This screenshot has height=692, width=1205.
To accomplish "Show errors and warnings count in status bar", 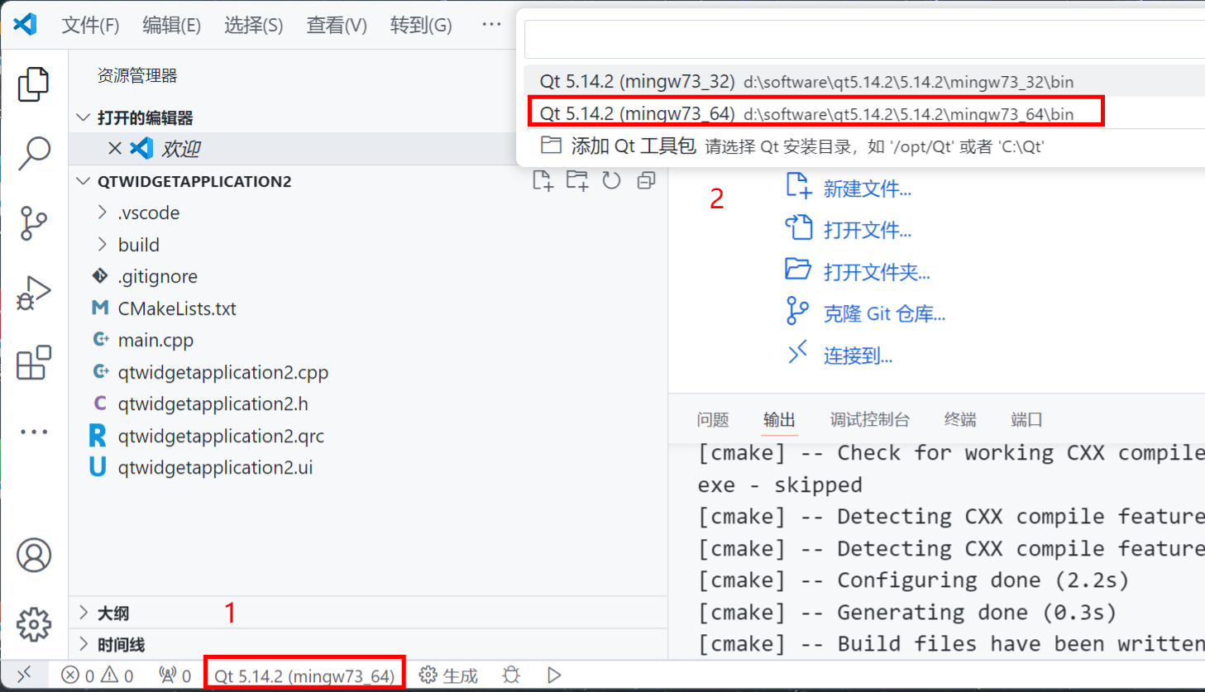I will coord(98,675).
